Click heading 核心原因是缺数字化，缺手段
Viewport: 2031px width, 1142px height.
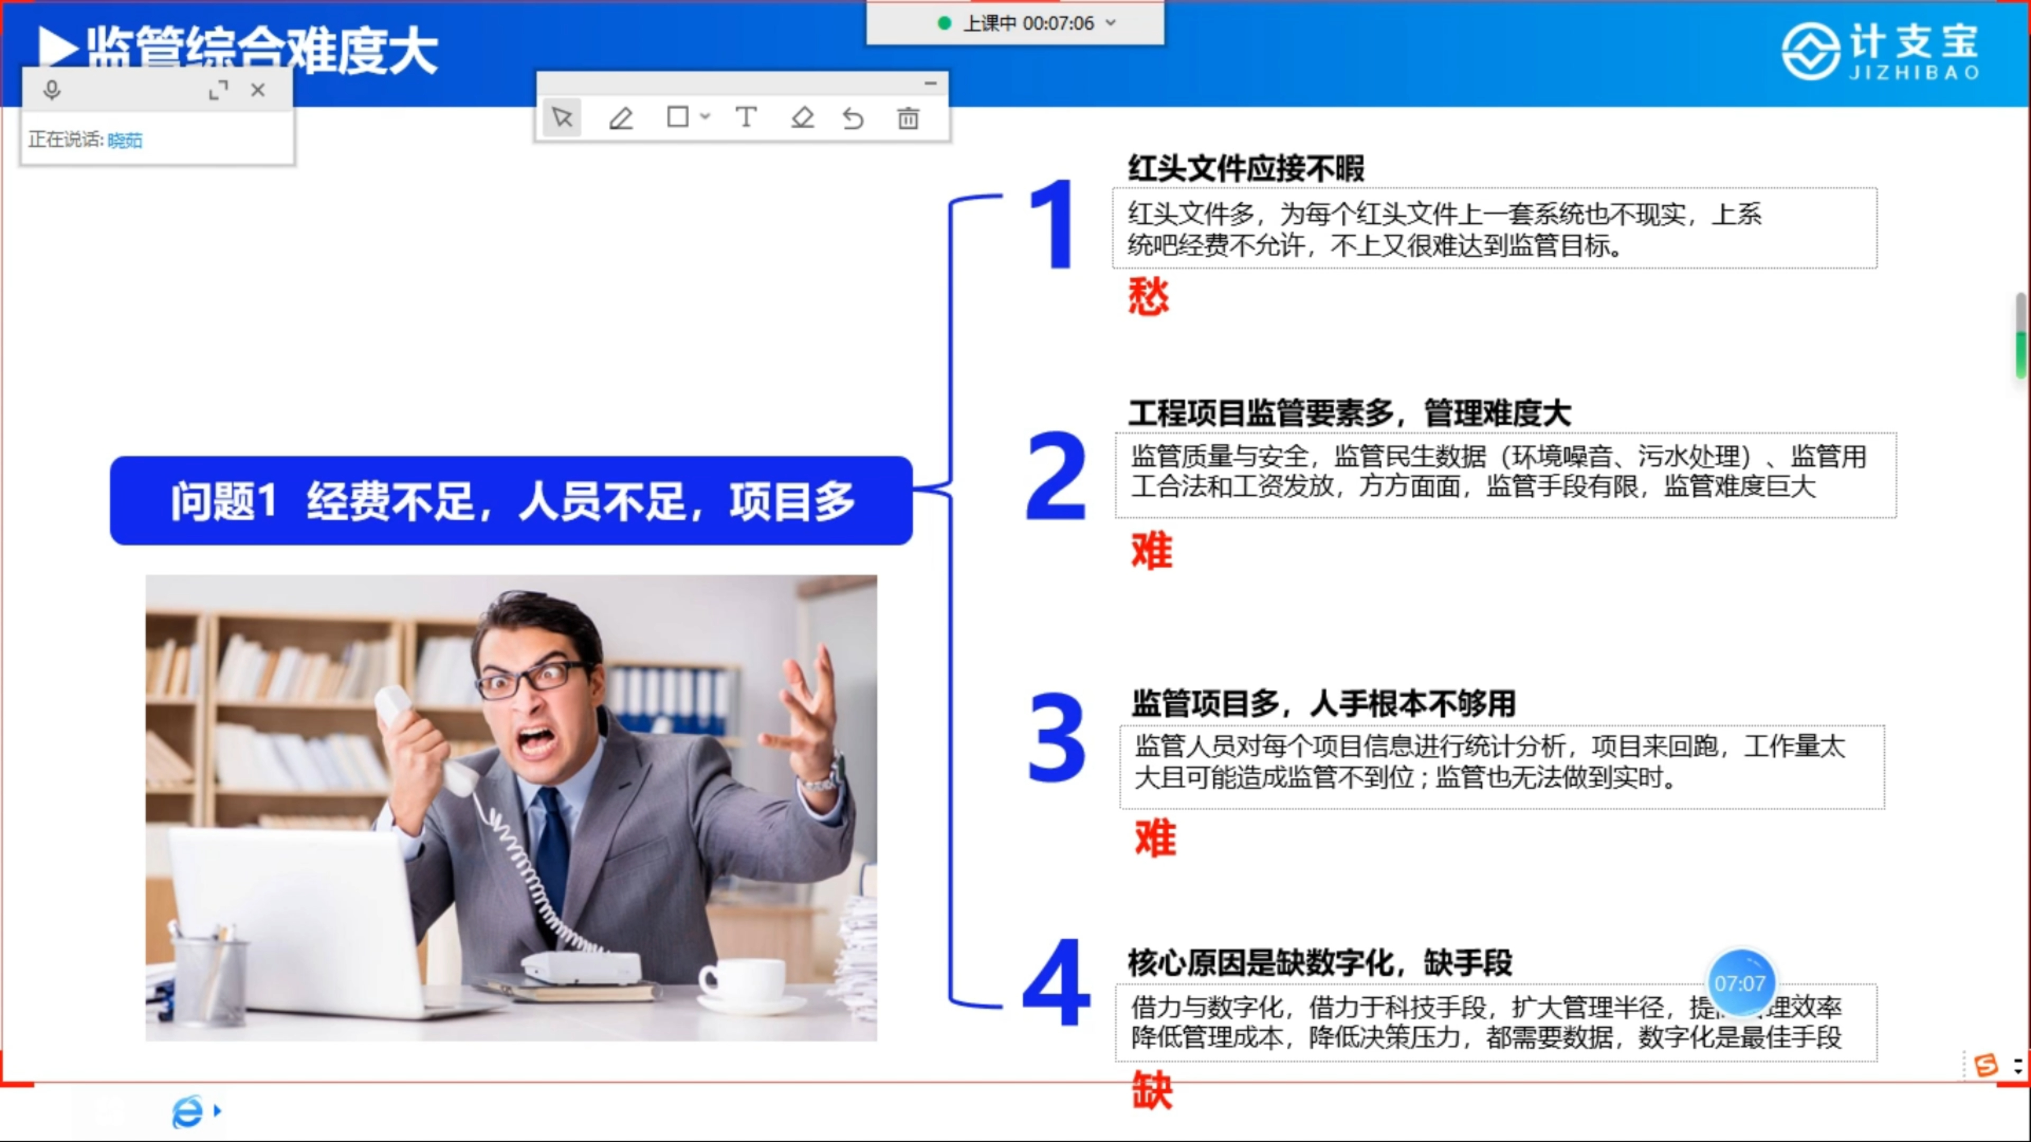click(x=1320, y=962)
